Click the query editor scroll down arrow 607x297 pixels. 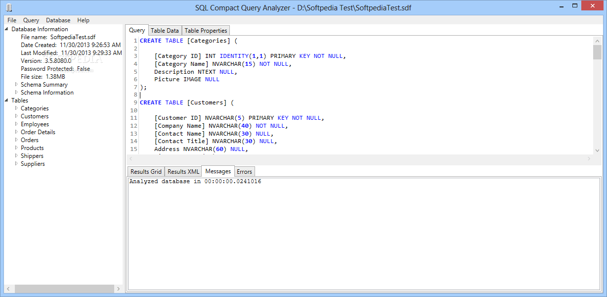coord(597,150)
